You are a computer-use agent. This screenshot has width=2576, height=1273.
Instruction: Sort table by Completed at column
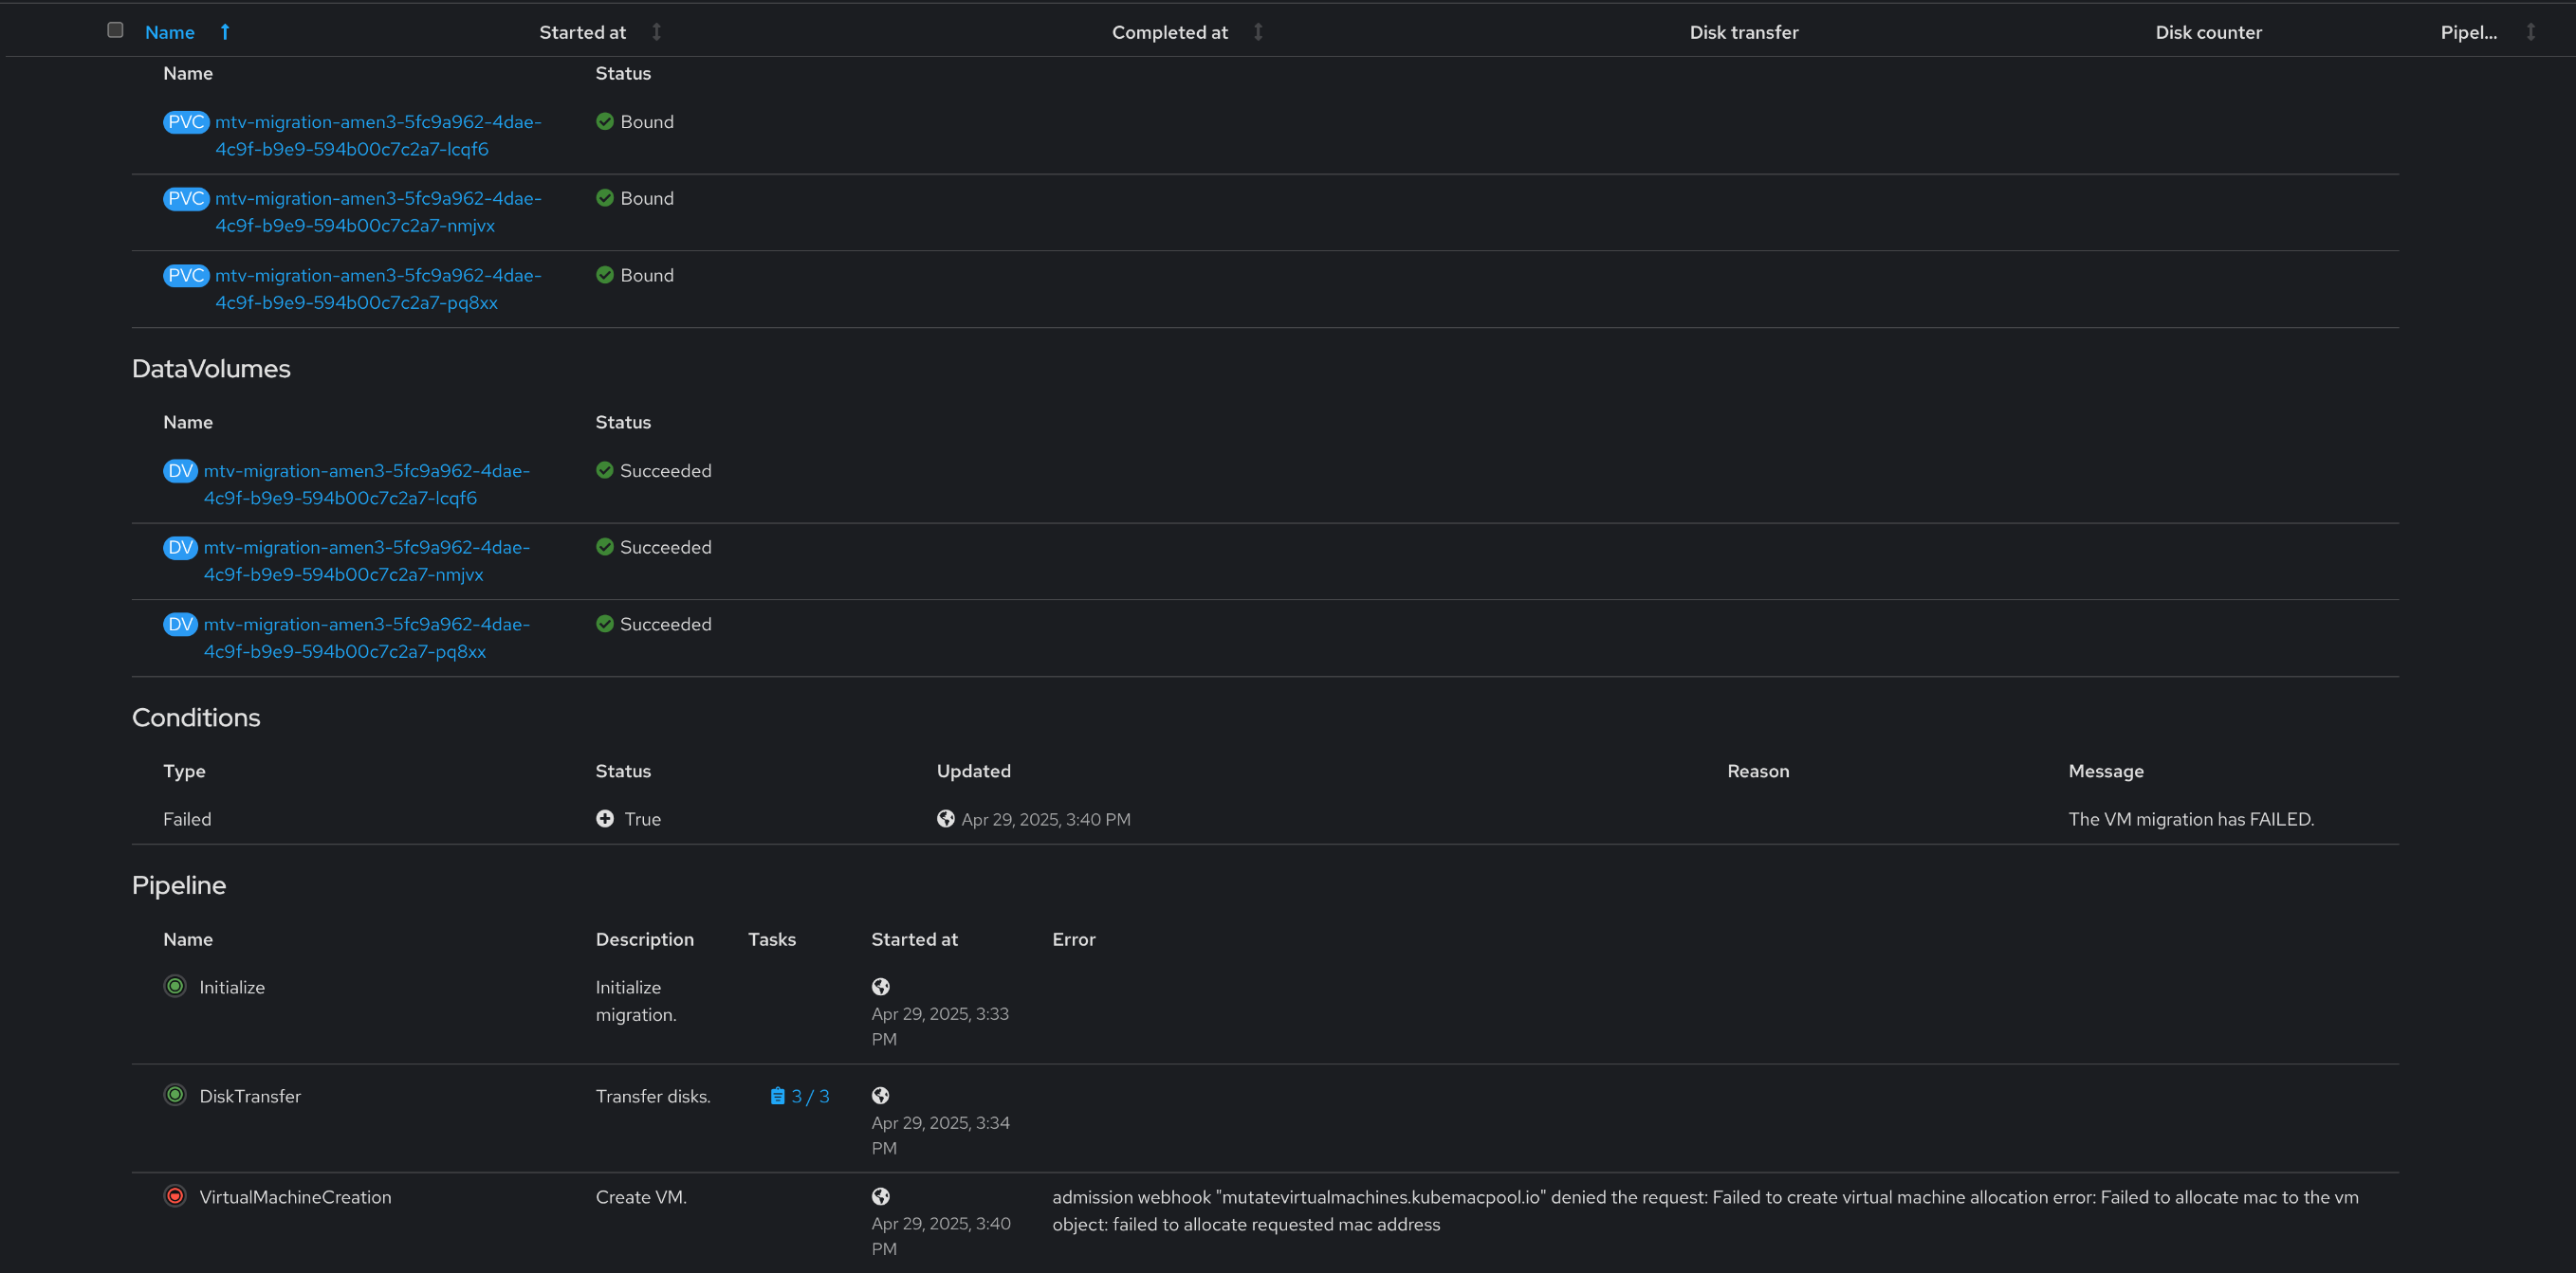click(x=1169, y=32)
